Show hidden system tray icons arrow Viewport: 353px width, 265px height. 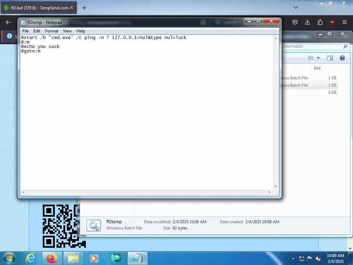[293, 258]
